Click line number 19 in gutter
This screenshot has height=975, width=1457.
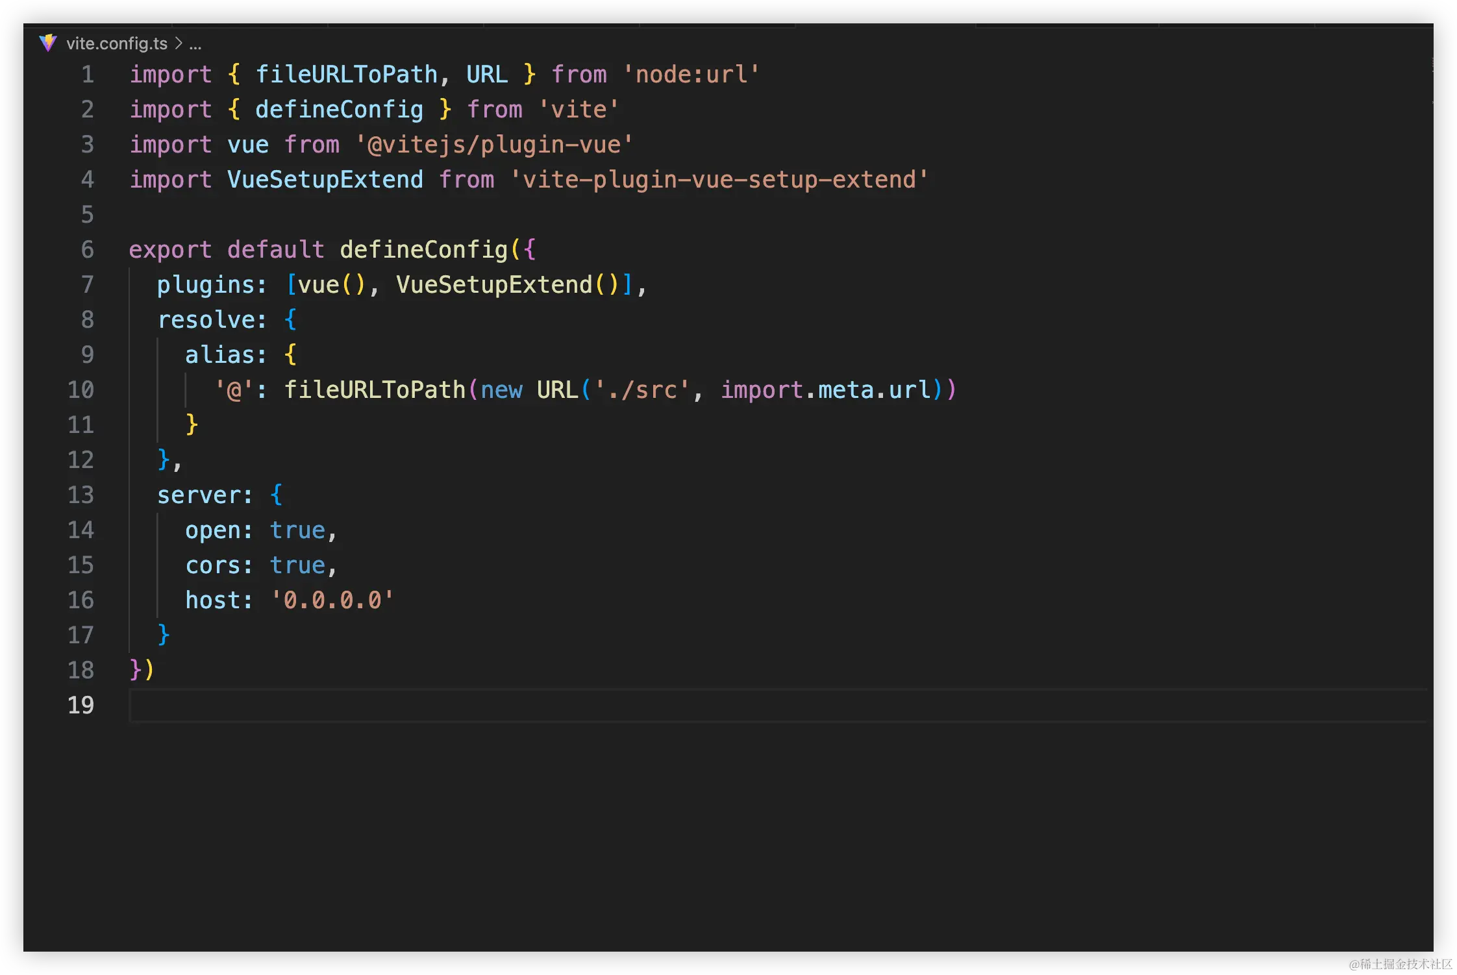[81, 706]
